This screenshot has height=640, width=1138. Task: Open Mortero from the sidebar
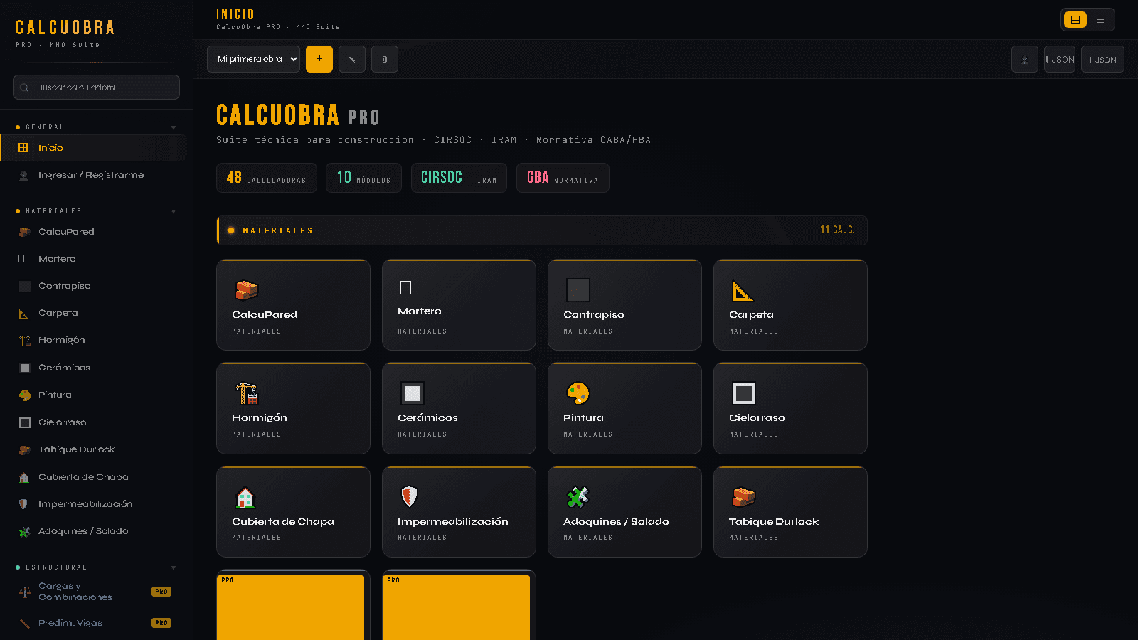click(x=93, y=259)
